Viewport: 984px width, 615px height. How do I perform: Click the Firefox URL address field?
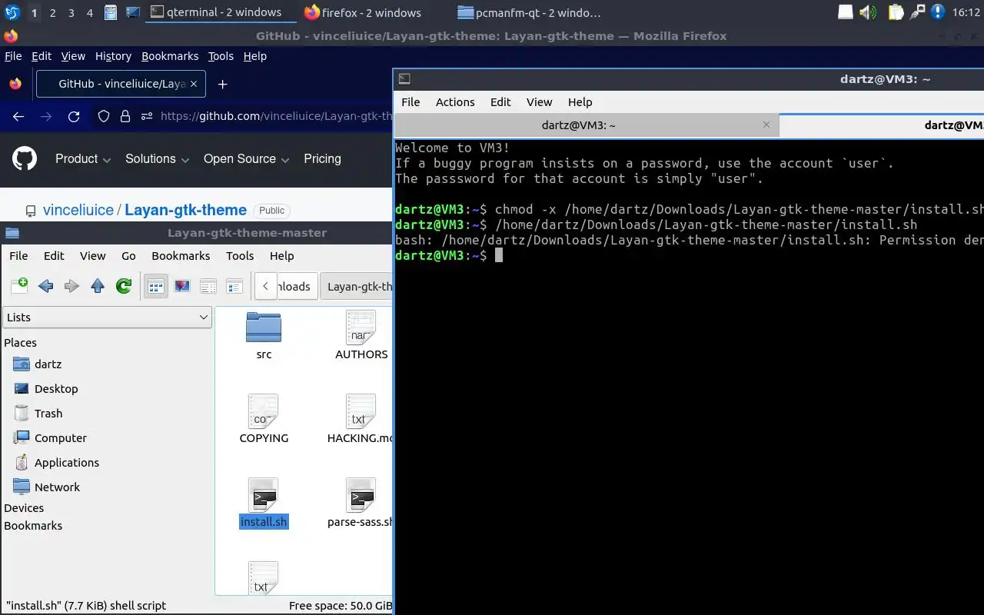tap(277, 116)
